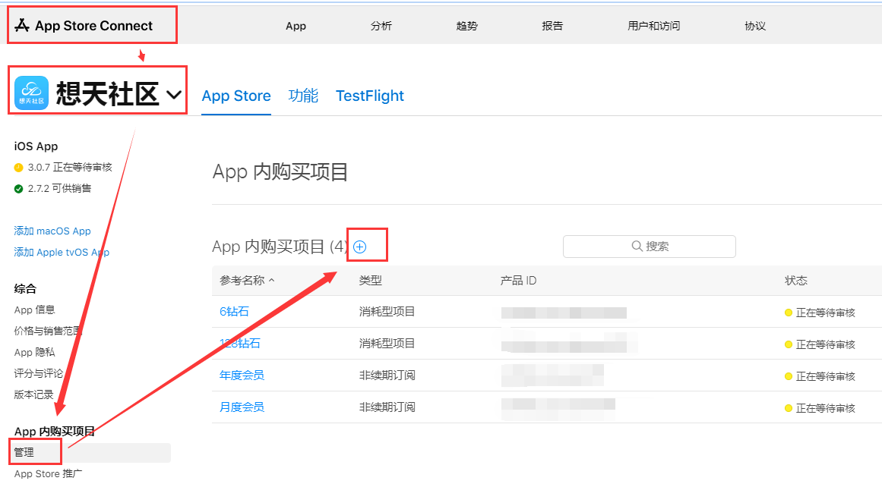Click status dot in 6钻石 row
Screen dimensions: 882x484
click(x=789, y=313)
